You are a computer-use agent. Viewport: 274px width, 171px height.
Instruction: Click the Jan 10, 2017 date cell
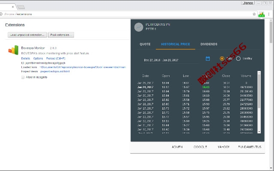pyautogui.click(x=146, y=130)
